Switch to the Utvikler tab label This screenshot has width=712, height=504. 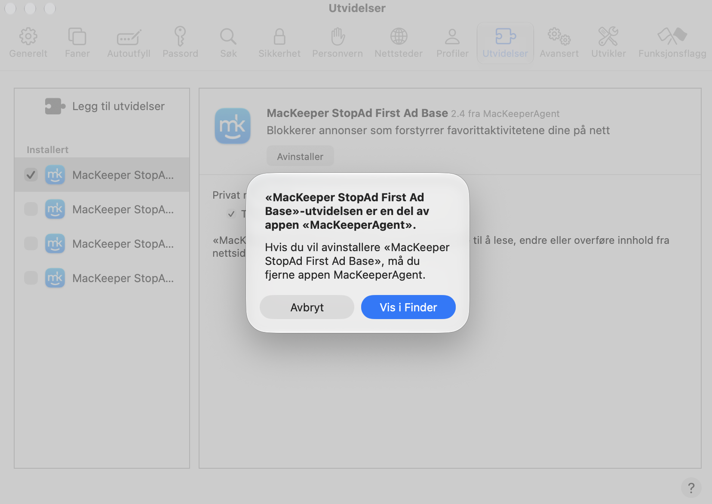[x=608, y=54]
